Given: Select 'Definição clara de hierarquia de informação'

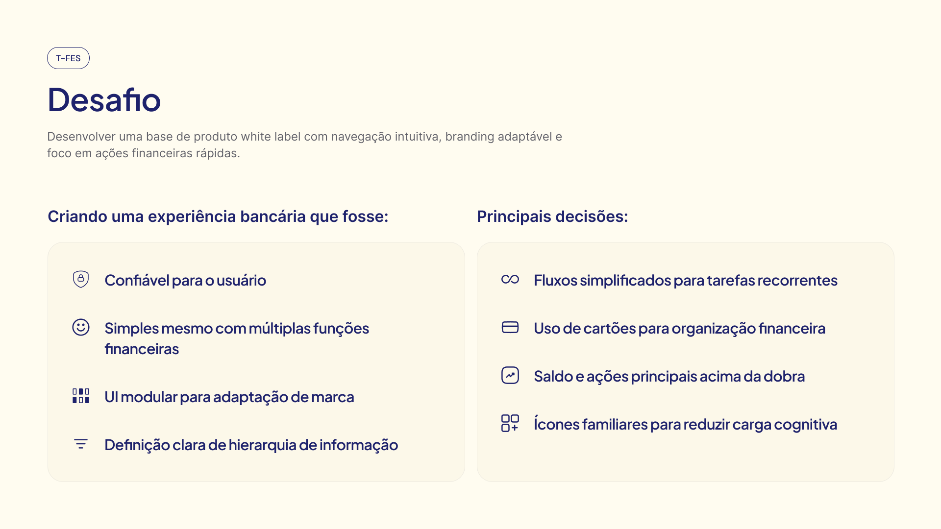Looking at the screenshot, I should click(x=251, y=445).
